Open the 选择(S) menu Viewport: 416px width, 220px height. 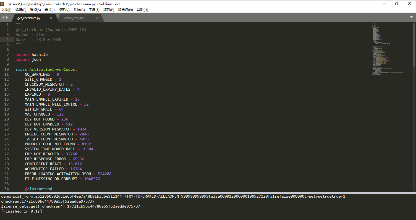35,10
